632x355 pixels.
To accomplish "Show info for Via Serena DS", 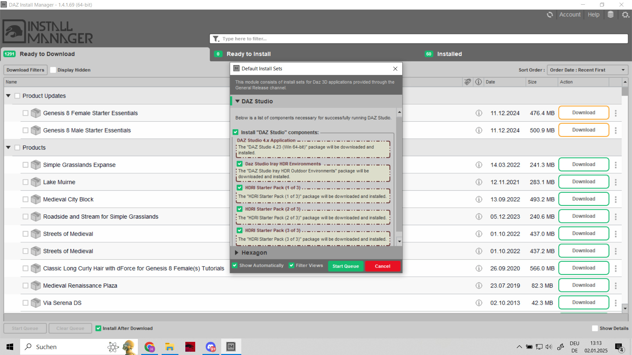I will [479, 303].
